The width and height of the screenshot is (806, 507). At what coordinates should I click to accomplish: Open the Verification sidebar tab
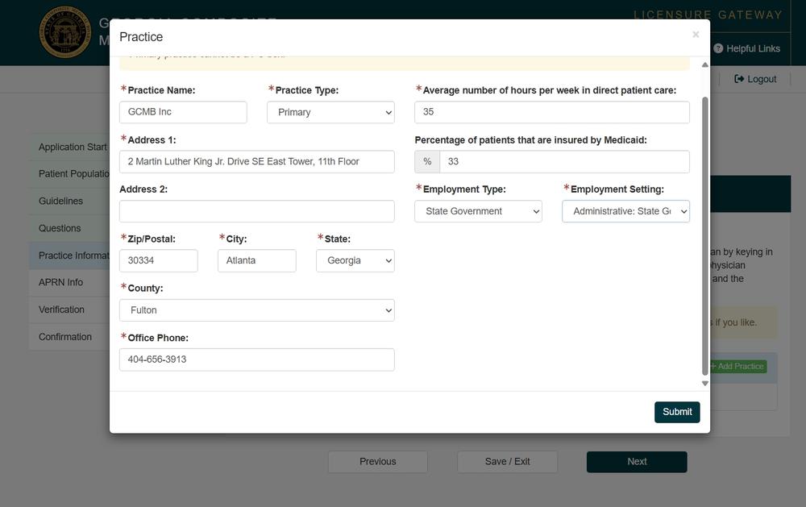(61, 310)
